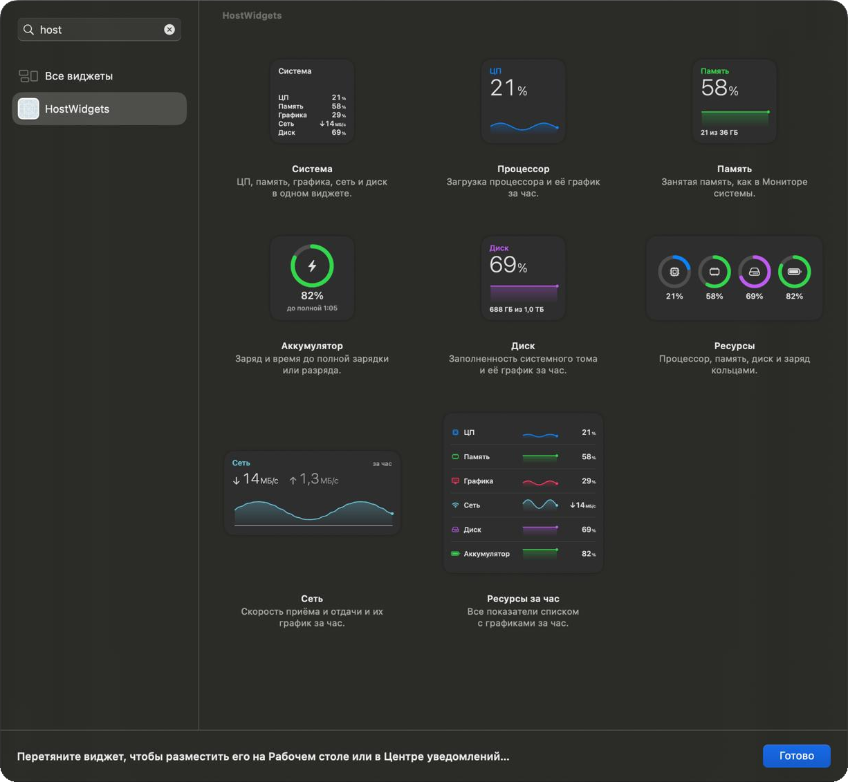Click the "Ресурсы за час" widget title
This screenshot has width=848, height=782.
point(523,599)
